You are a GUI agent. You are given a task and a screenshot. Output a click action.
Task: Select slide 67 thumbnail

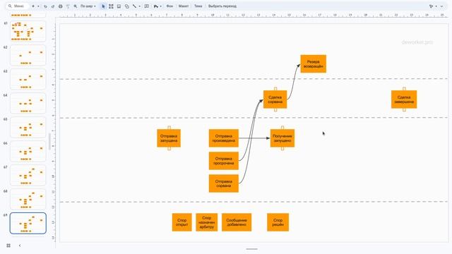[28, 175]
